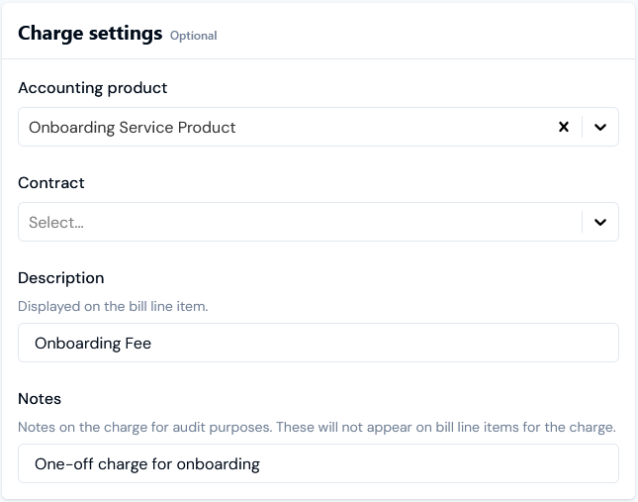This screenshot has height=502, width=638.
Task: Click the Contract field label
Action: tap(51, 183)
